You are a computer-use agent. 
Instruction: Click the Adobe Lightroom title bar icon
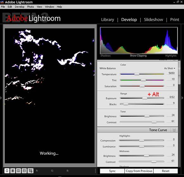(x=2, y=2)
